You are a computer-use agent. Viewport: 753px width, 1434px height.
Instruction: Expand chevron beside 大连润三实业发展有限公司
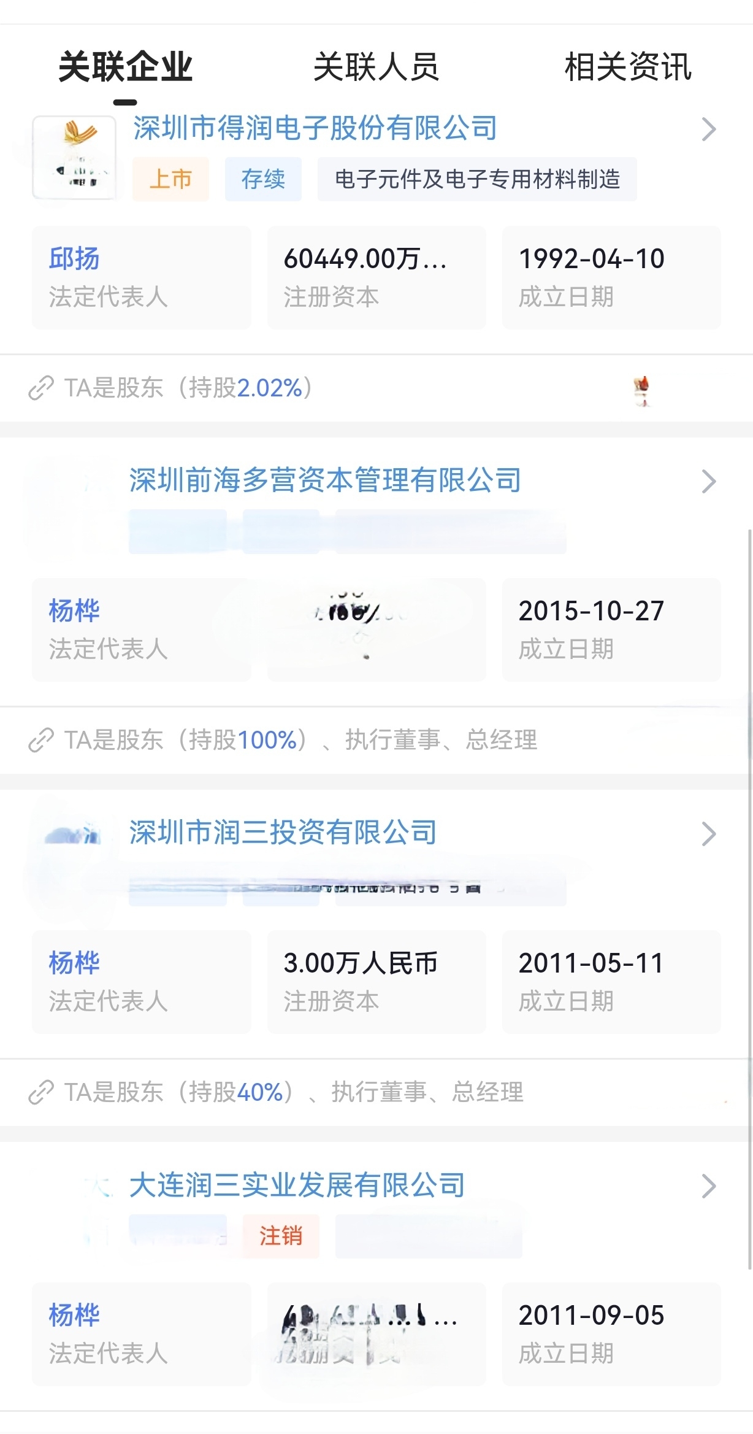709,1185
